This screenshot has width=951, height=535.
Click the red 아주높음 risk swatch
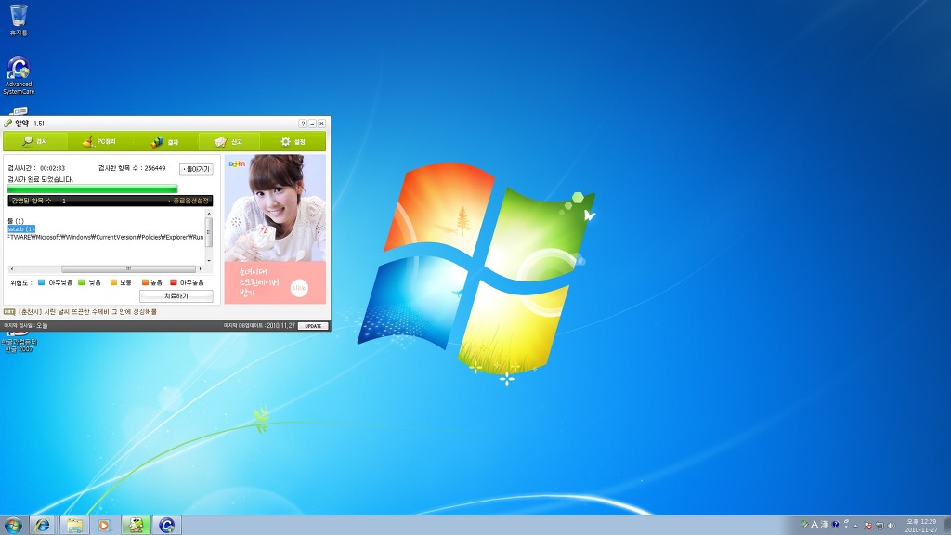pyautogui.click(x=174, y=282)
